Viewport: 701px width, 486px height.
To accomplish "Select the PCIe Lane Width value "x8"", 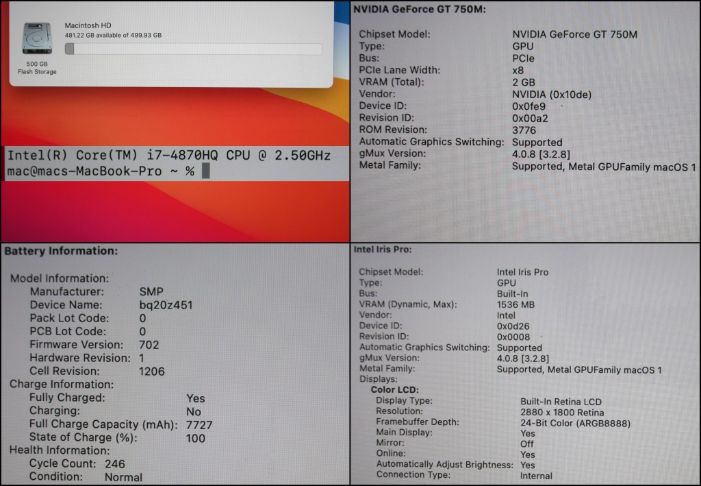I will point(518,70).
